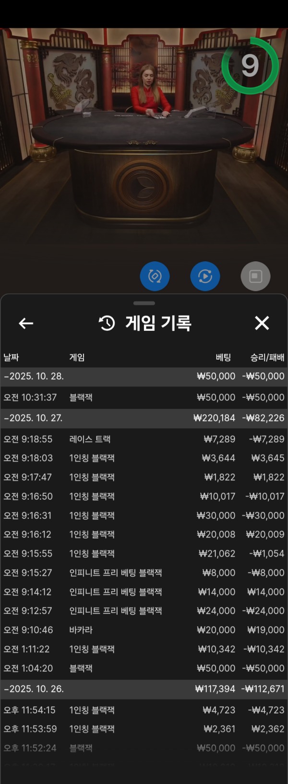The image size is (288, 784).
Task: Tap the green countdown timer showing 9
Action: tap(250, 66)
